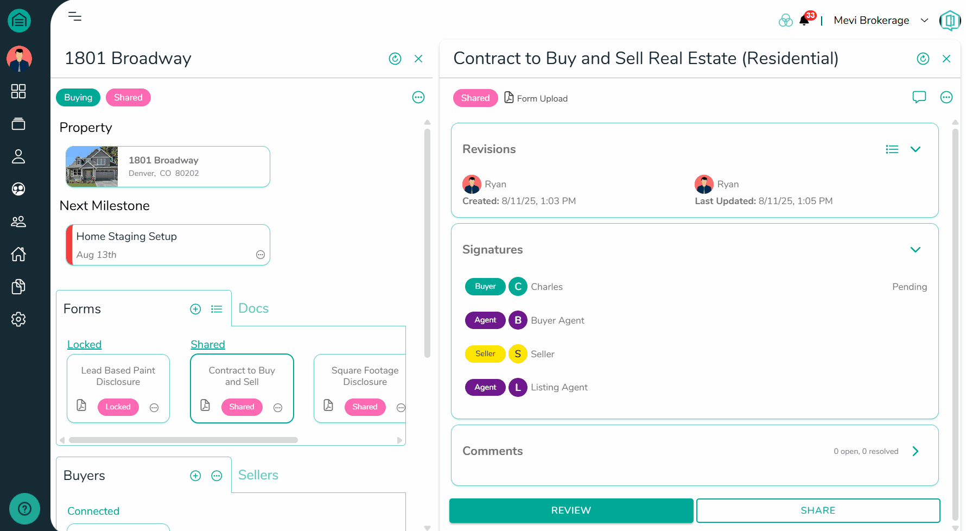Select the 1801 Broadway property thumbnail
Screen dimensions: 966x531
coord(92,167)
